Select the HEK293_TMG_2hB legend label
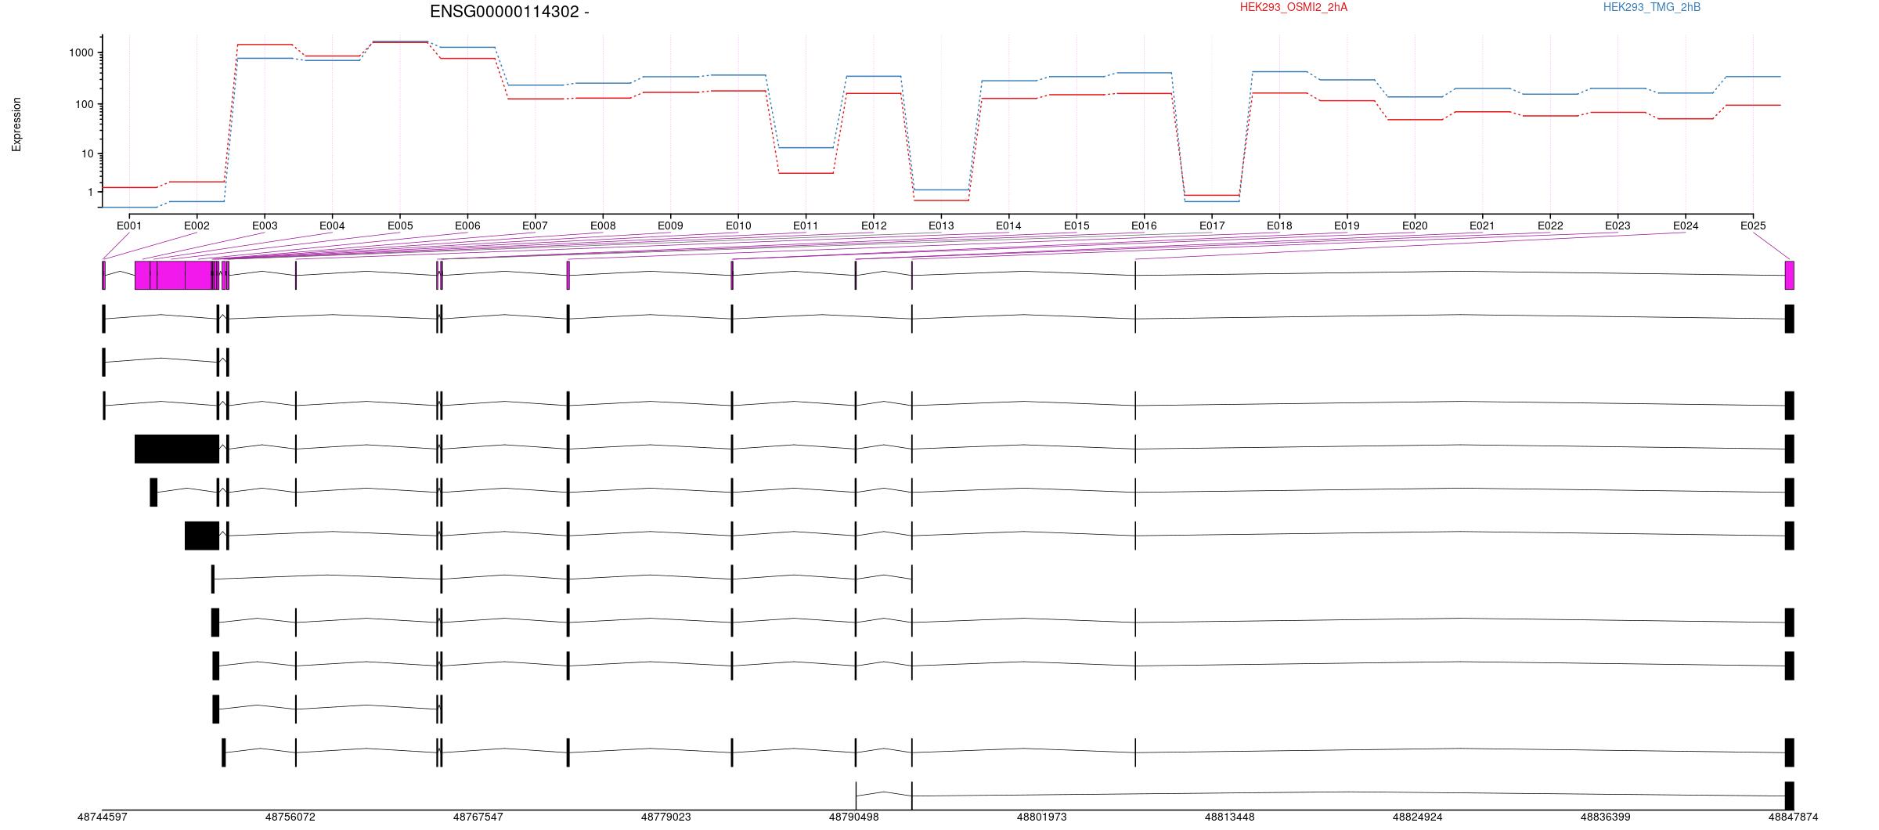 click(x=1651, y=7)
